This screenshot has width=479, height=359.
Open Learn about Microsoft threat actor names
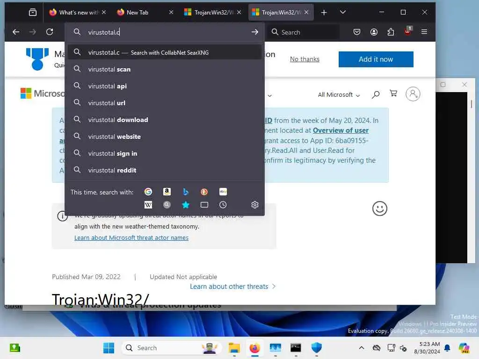131,237
